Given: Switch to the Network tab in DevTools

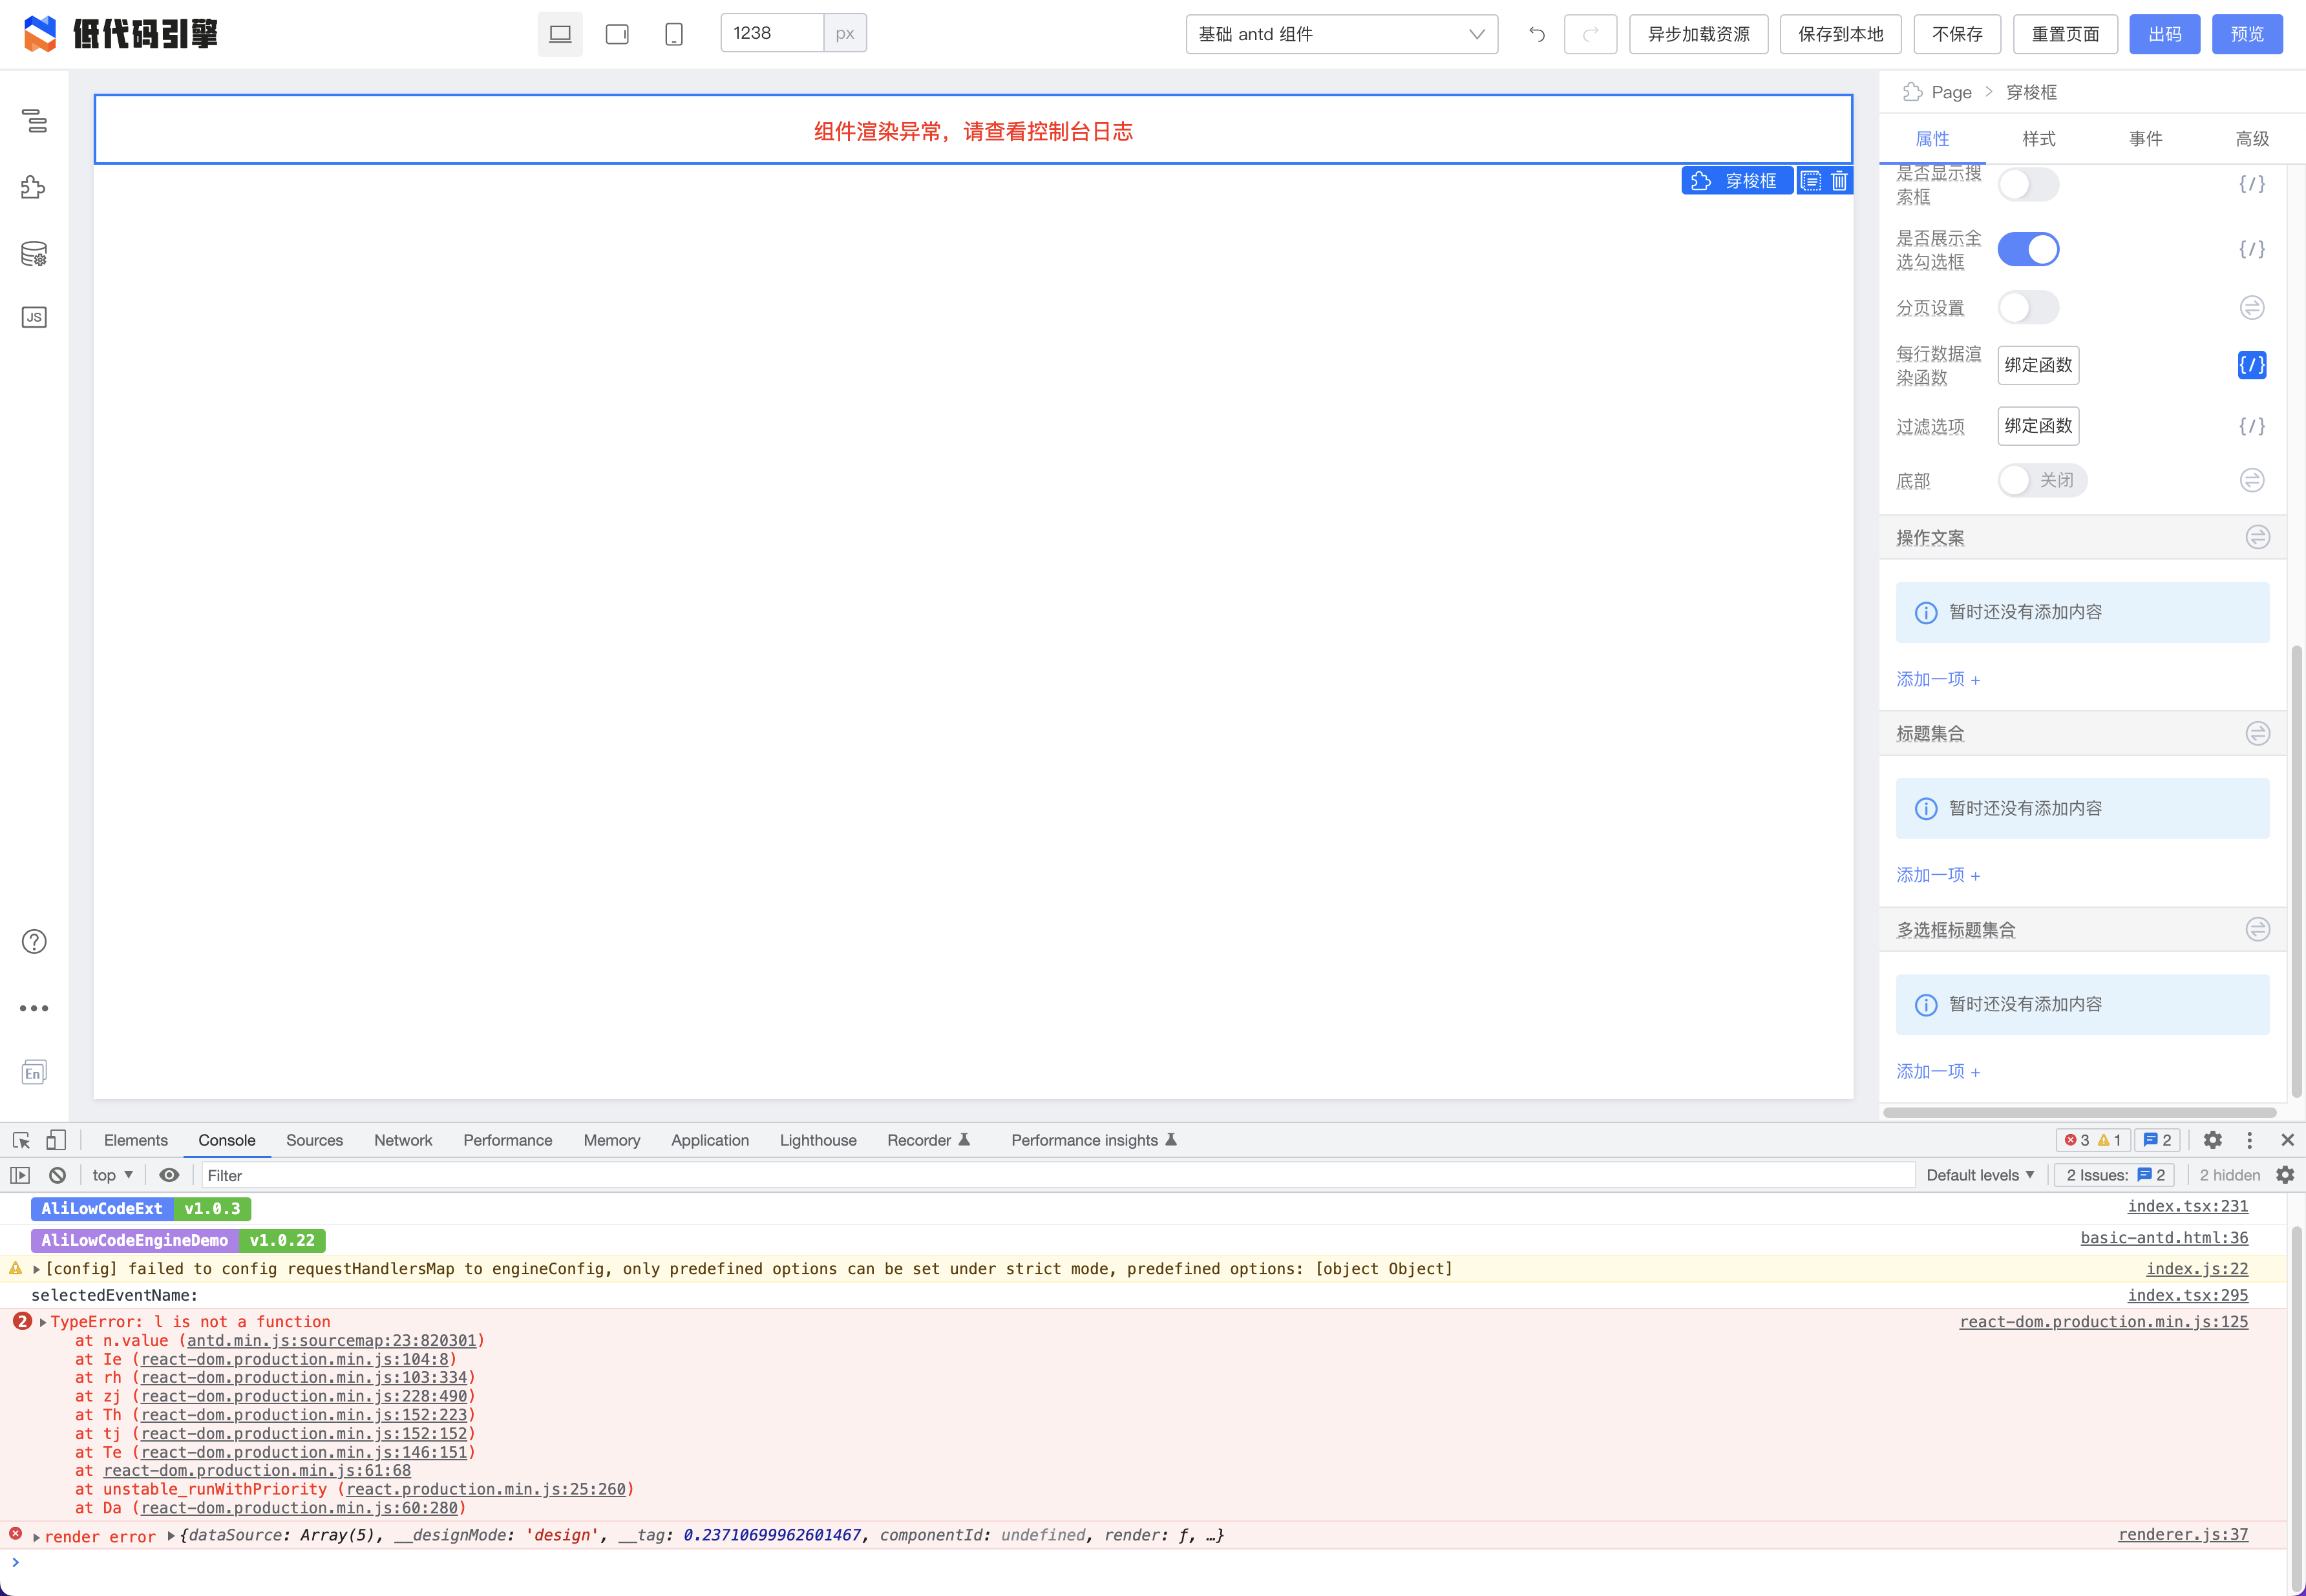Looking at the screenshot, I should 402,1140.
